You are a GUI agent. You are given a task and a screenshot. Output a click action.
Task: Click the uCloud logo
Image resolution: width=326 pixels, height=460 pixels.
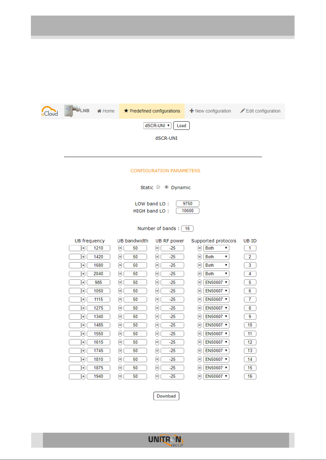(x=50, y=111)
